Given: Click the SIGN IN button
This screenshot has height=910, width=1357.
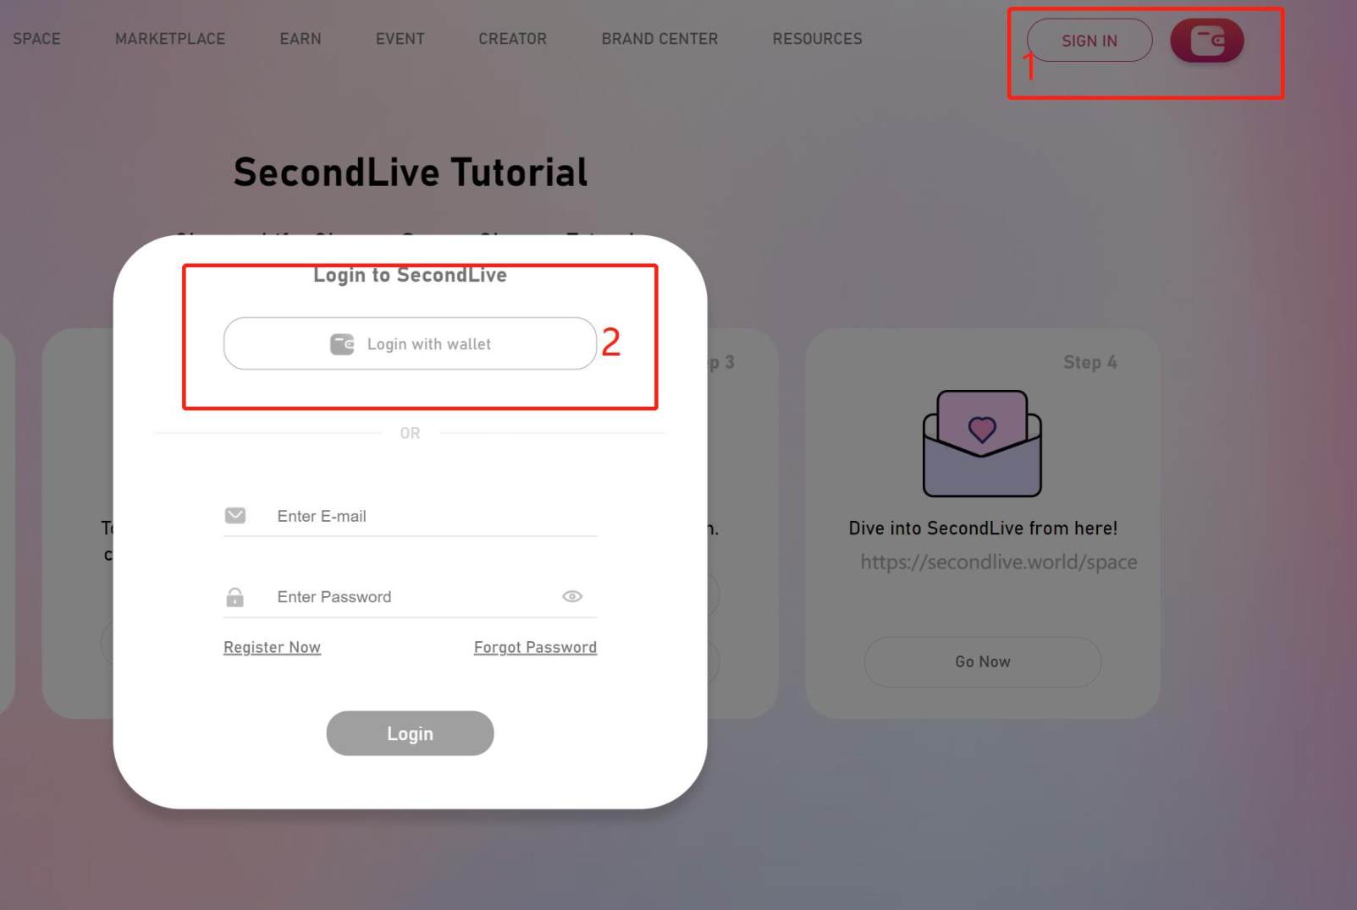Looking at the screenshot, I should pos(1089,41).
